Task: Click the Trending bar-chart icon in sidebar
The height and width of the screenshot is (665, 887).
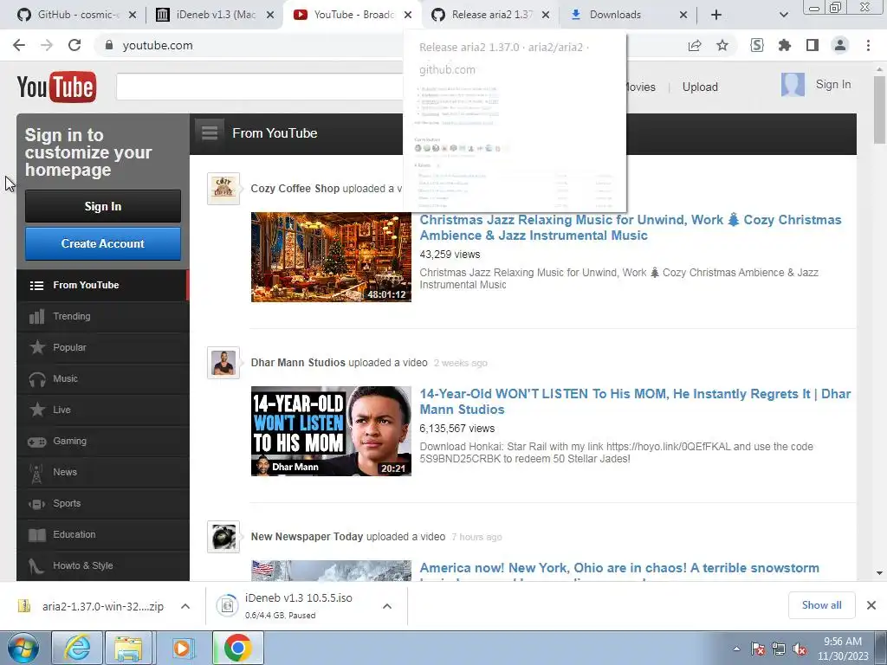Action: click(36, 317)
